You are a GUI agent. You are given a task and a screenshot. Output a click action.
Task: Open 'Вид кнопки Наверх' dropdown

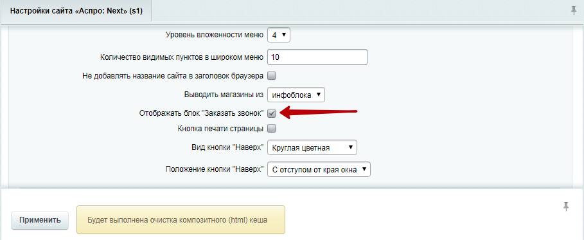pos(312,147)
